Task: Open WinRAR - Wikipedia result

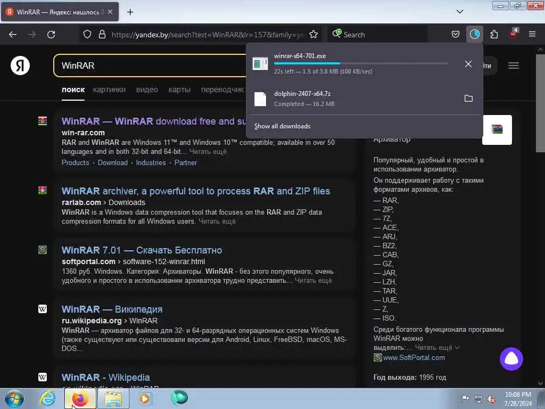Action: click(106, 378)
